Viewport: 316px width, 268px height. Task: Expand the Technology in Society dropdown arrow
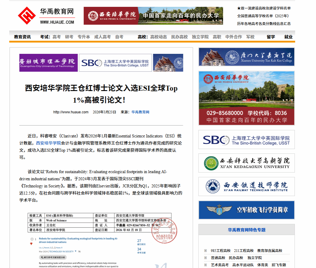click(x=76, y=251)
